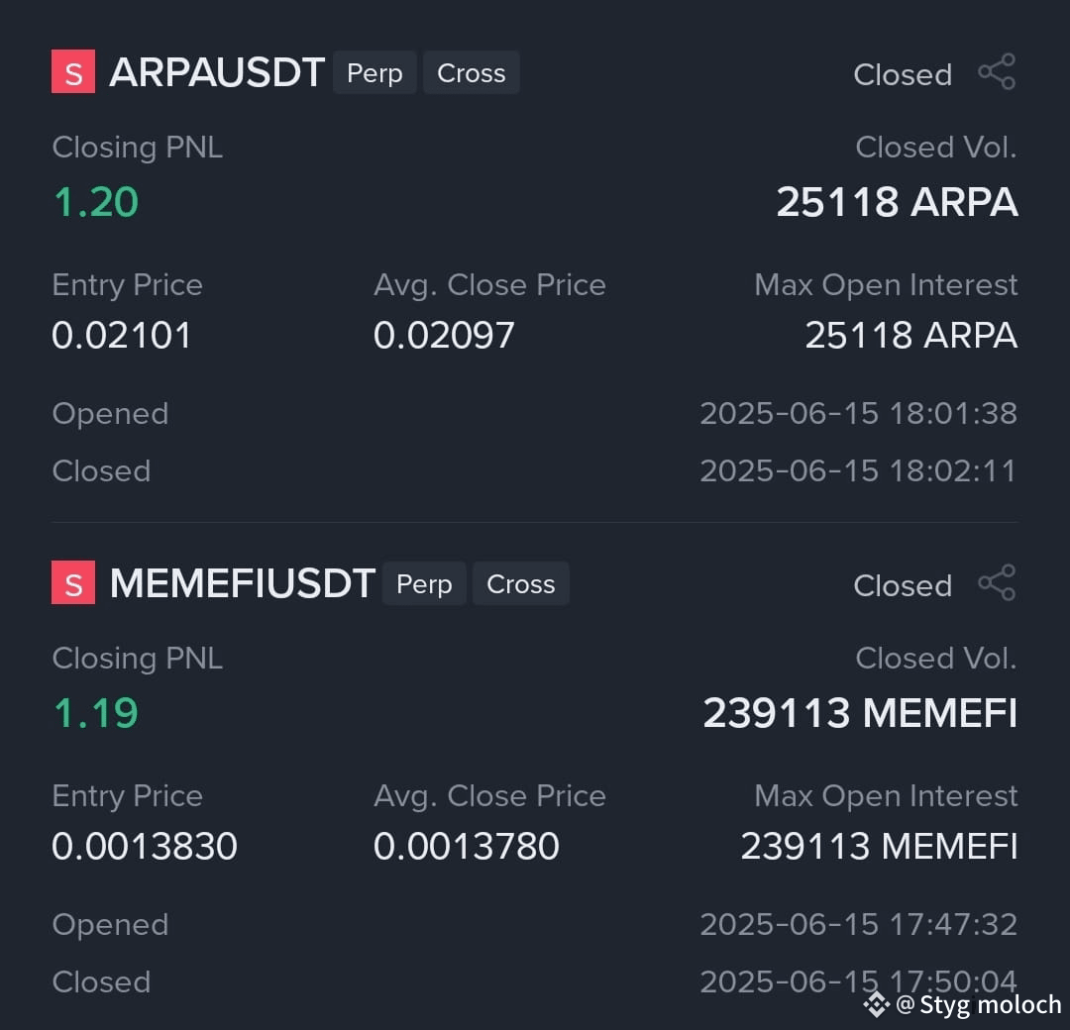This screenshot has height=1030, width=1070.
Task: Select the Perp tag next to ARPAUSDT
Action: (374, 72)
